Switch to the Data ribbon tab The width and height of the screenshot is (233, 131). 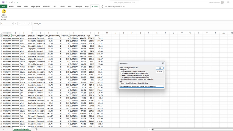(55, 7)
